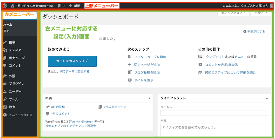Collapse sidebar with メニューを閉じる

point(20,115)
